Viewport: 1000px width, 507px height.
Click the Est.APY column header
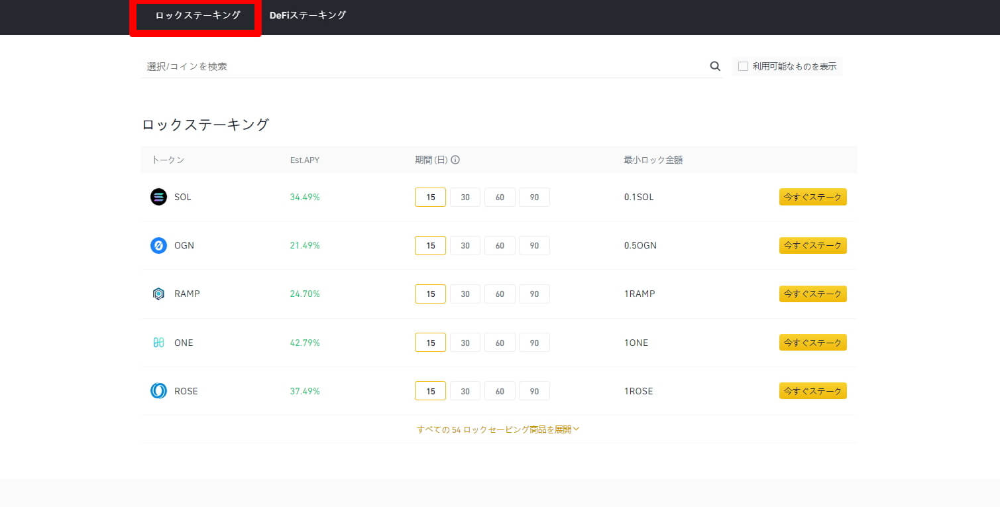click(305, 160)
